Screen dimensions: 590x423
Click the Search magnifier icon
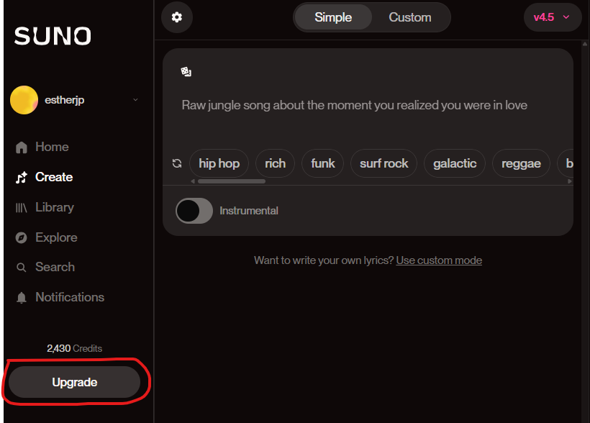pos(22,268)
